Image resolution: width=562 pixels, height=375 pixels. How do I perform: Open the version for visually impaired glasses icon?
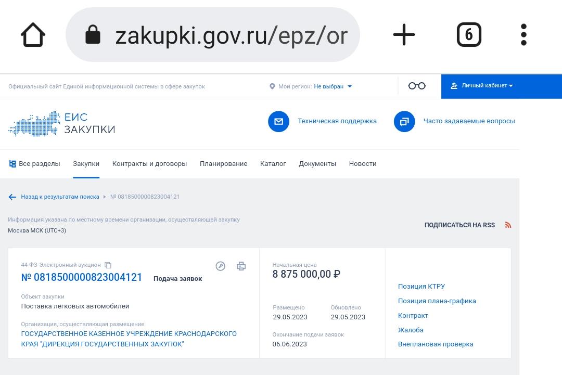click(417, 85)
